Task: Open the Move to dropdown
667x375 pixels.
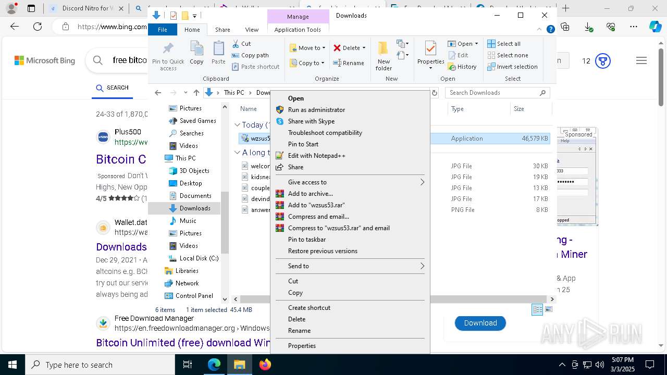Action: tap(307, 47)
